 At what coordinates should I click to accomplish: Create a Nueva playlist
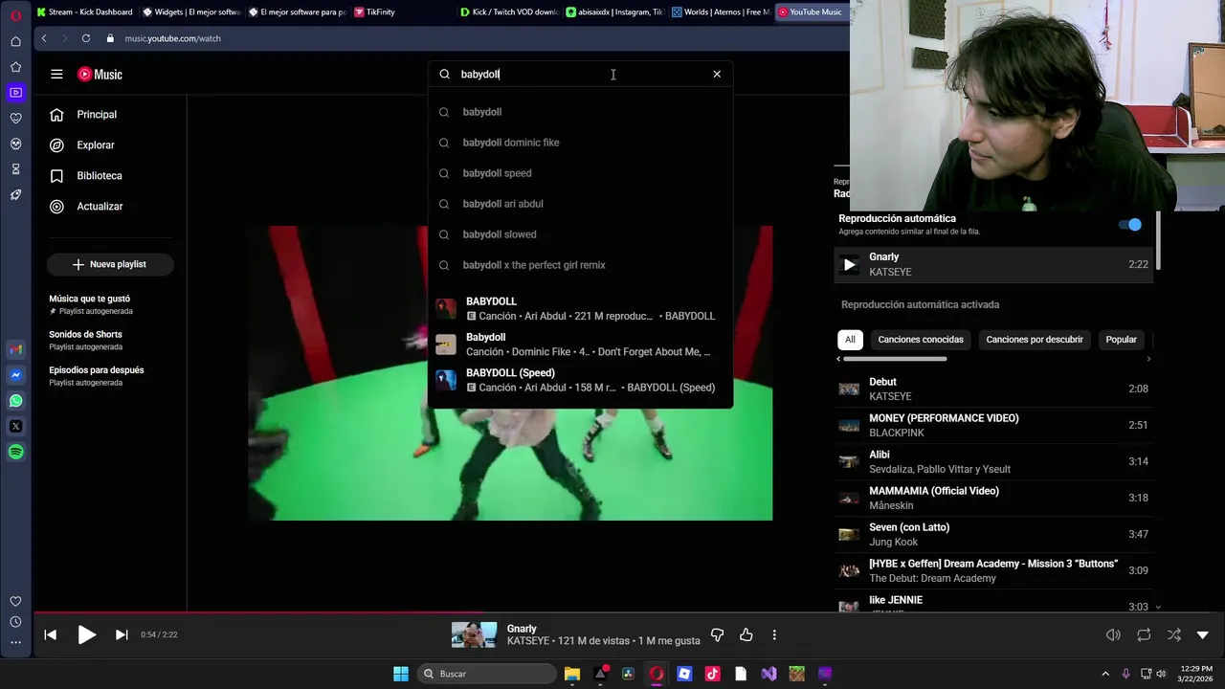coord(110,264)
